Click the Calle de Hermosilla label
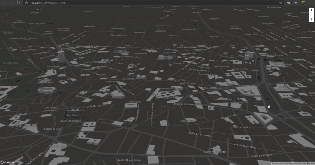The height and width of the screenshot is (165, 315). coord(275,55)
